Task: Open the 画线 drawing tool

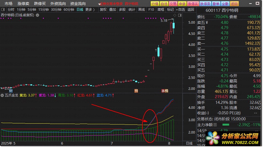Action: [x=141, y=10]
